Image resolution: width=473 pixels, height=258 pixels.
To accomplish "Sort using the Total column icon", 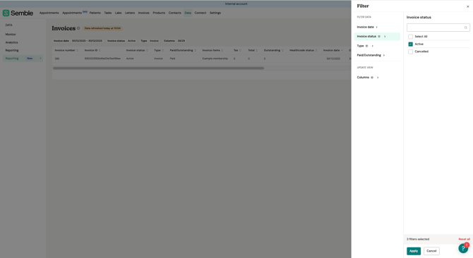I will (x=257, y=50).
